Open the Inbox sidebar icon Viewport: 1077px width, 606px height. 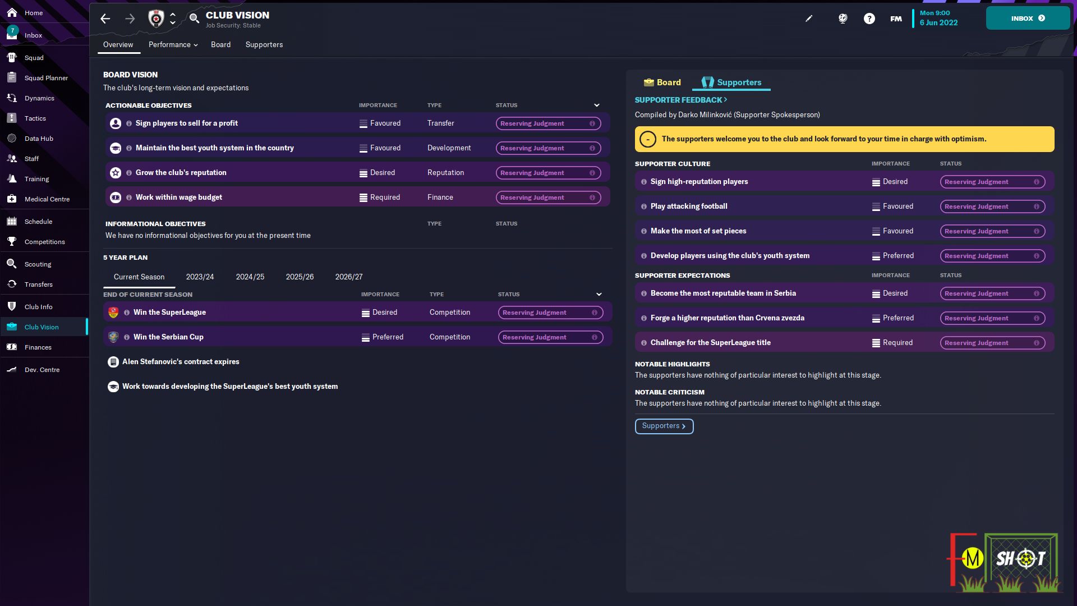[12, 35]
